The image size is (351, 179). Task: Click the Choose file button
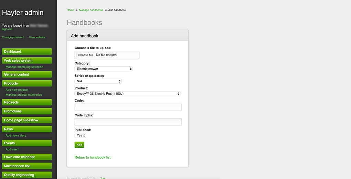pos(85,55)
